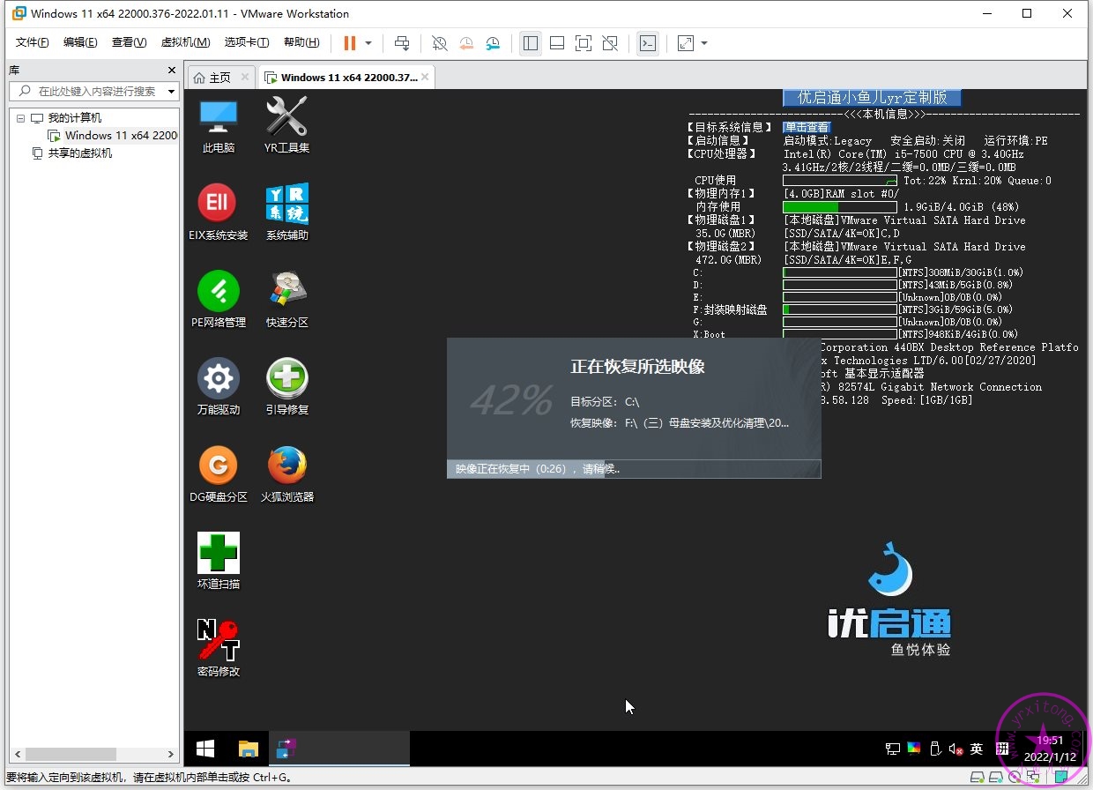Click the library search input field
The height and width of the screenshot is (790, 1093).
pos(93,91)
